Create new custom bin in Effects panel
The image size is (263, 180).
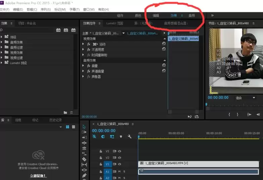click(65, 112)
